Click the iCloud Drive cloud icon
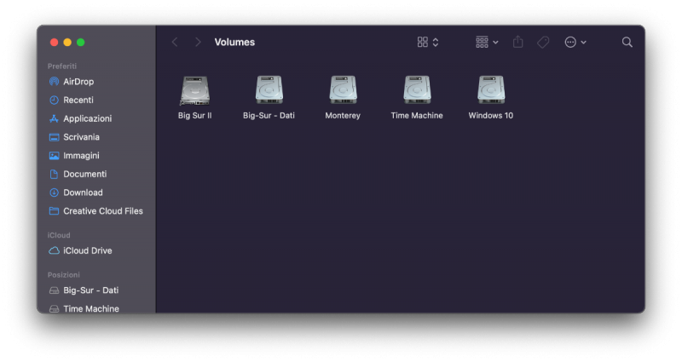The image size is (682, 362). pos(54,250)
